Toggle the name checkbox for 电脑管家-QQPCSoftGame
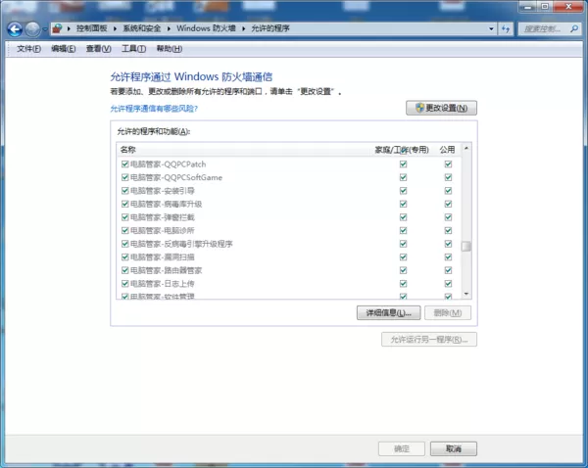Viewport: 588px width, 468px height. (125, 177)
